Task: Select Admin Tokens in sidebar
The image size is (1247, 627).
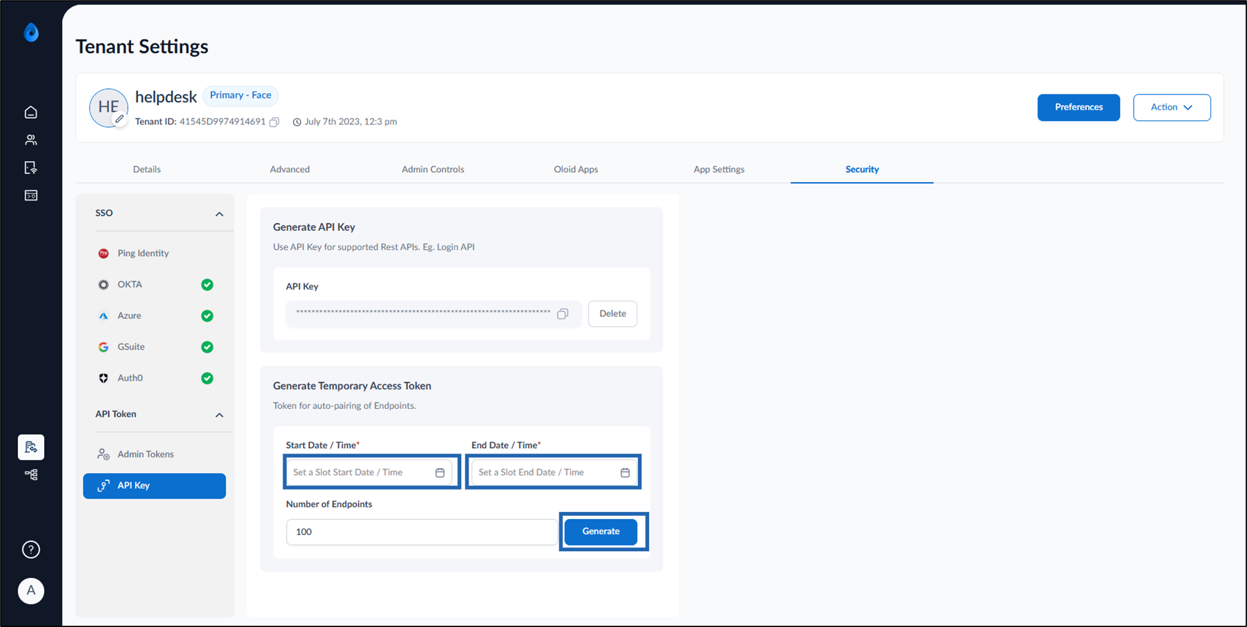Action: [154, 454]
